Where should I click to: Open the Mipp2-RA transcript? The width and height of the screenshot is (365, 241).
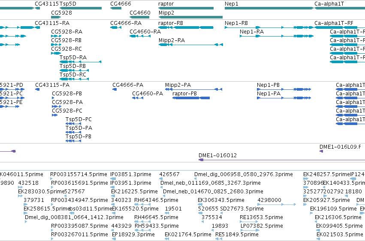(191, 45)
